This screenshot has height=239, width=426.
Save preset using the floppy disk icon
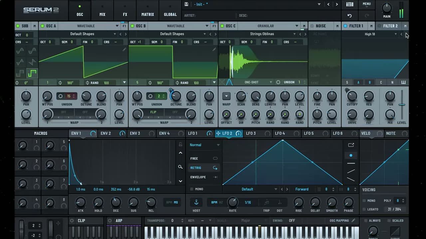[x=186, y=4]
